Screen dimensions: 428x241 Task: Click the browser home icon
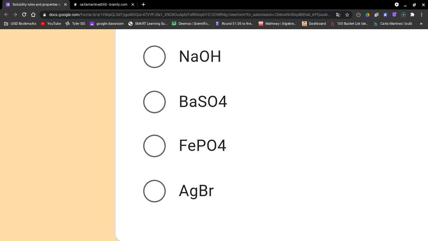[33, 14]
